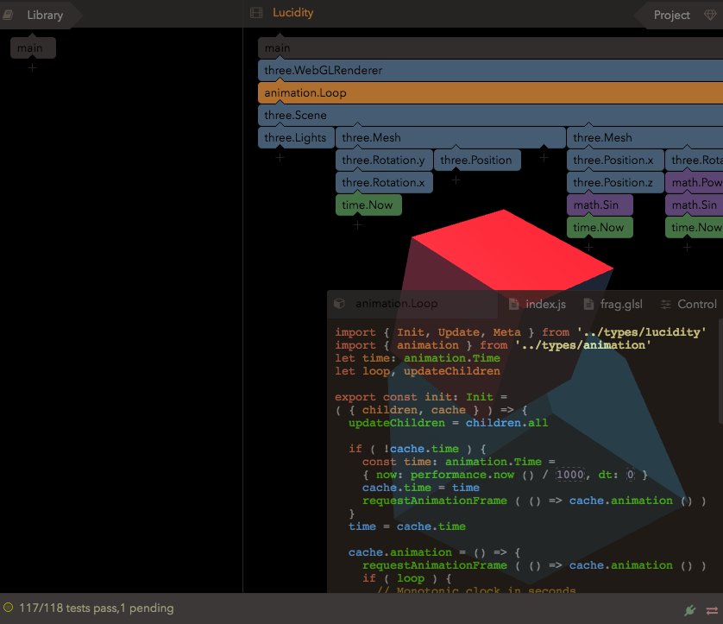Screen dimensions: 723x624
Task: Click the file icon of index.js
Action: click(x=513, y=304)
